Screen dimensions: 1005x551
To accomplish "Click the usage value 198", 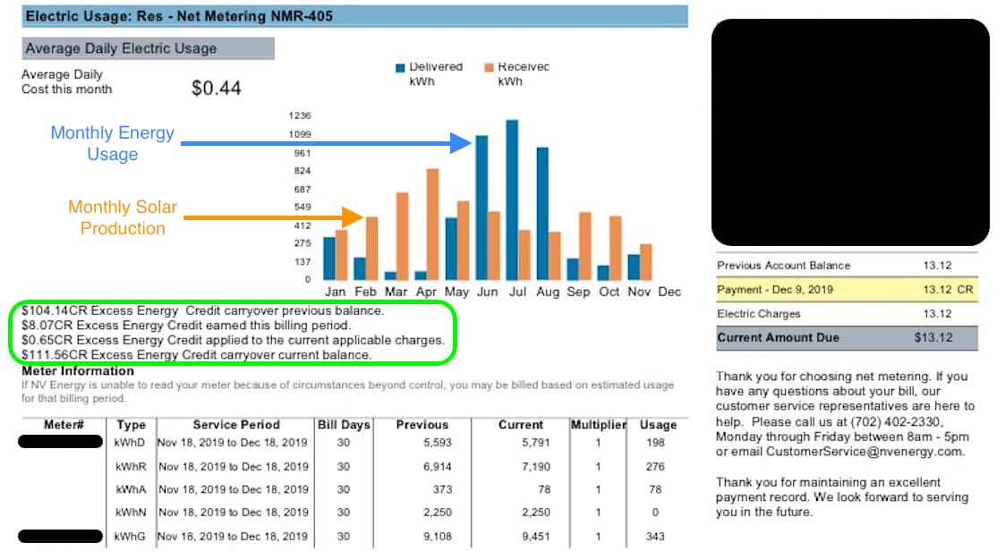I will click(x=655, y=443).
